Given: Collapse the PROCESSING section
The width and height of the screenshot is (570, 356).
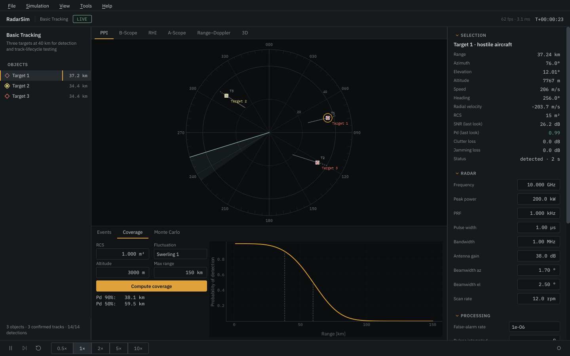Looking at the screenshot, I should [457, 316].
